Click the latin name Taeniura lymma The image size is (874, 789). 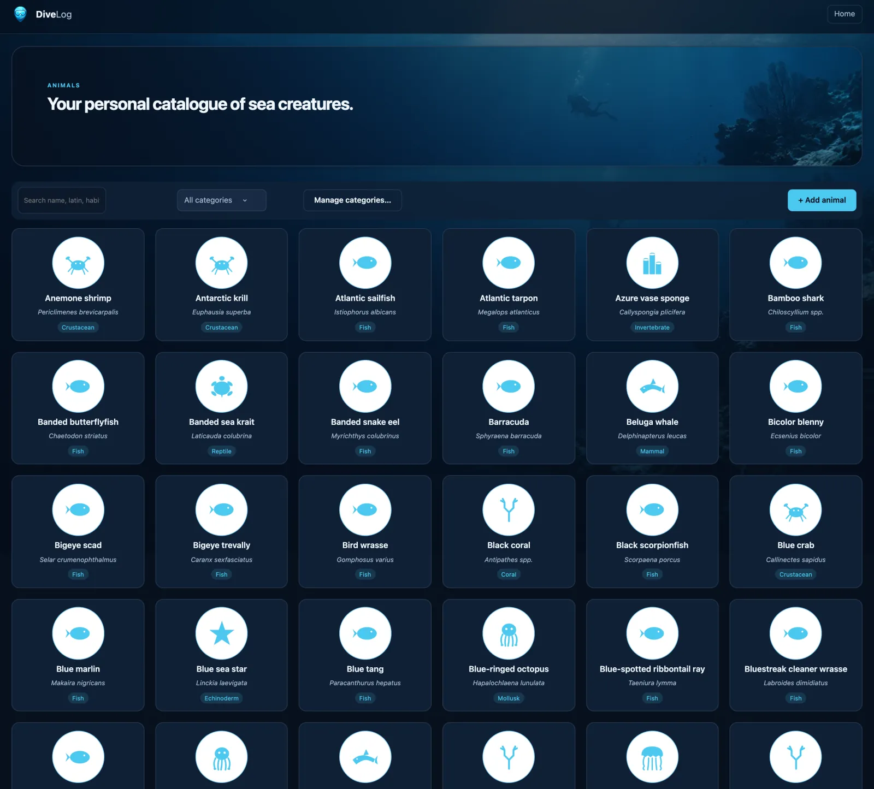coord(652,683)
